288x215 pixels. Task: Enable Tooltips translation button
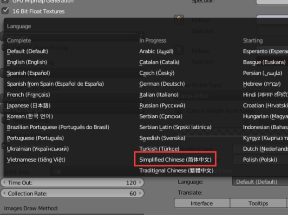258,203
